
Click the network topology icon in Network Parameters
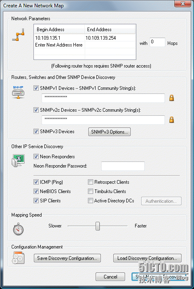pyautogui.click(x=18, y=34)
